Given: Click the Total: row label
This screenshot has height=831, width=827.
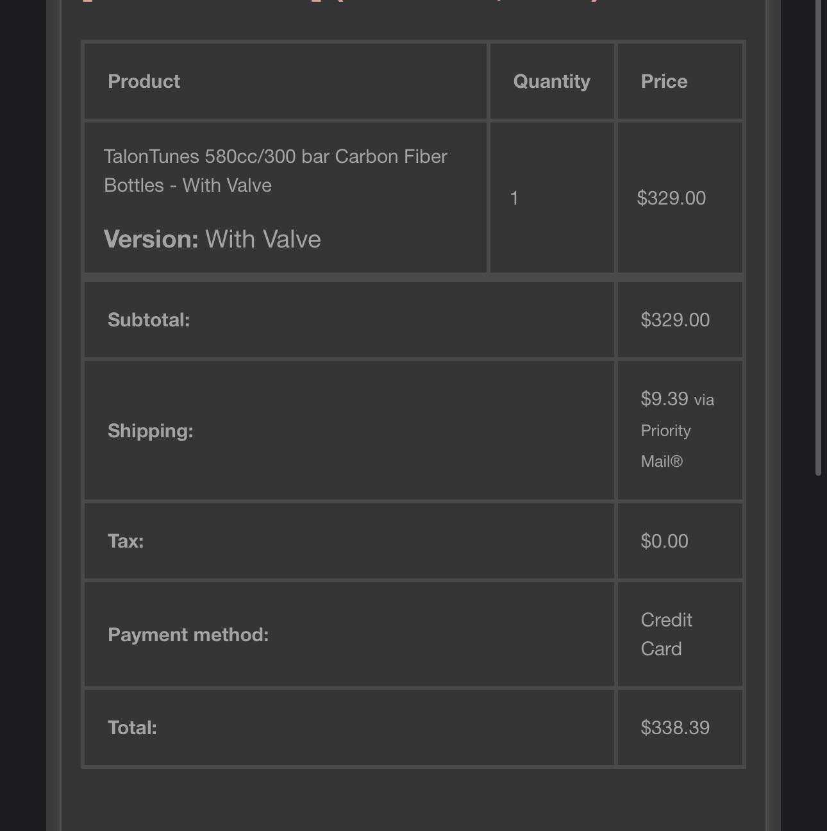Looking at the screenshot, I should point(132,728).
